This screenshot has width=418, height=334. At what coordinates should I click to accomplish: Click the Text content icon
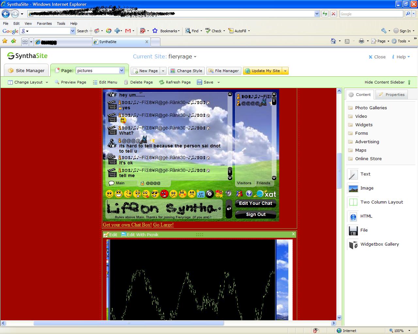tap(353, 175)
